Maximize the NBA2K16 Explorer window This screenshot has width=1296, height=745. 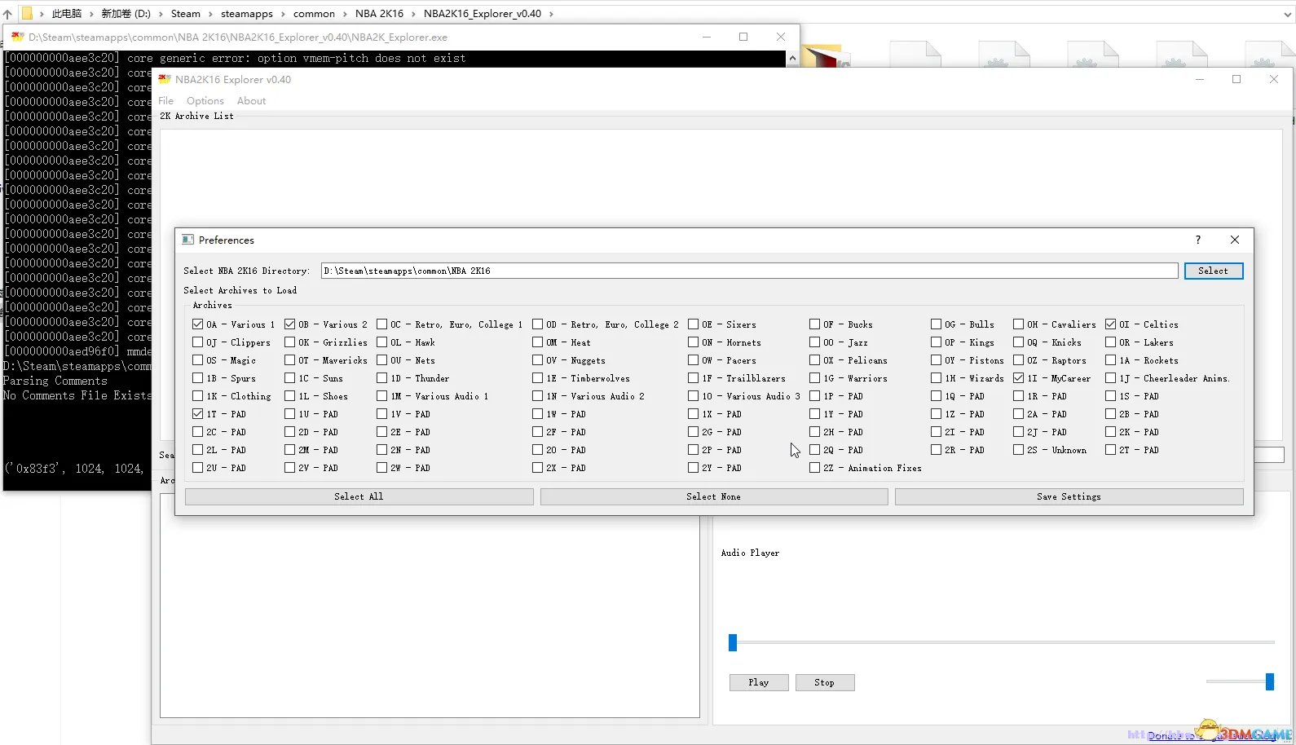(1236, 79)
